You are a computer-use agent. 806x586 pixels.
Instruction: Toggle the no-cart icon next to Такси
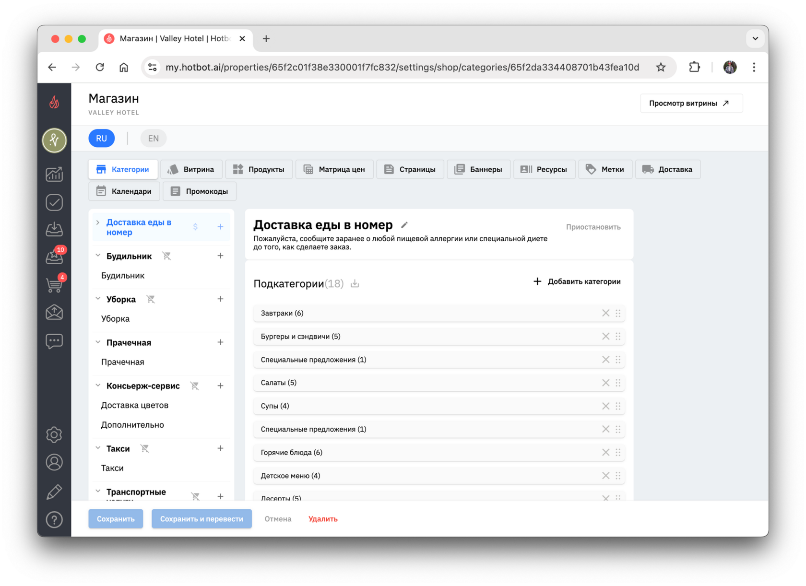pyautogui.click(x=144, y=448)
